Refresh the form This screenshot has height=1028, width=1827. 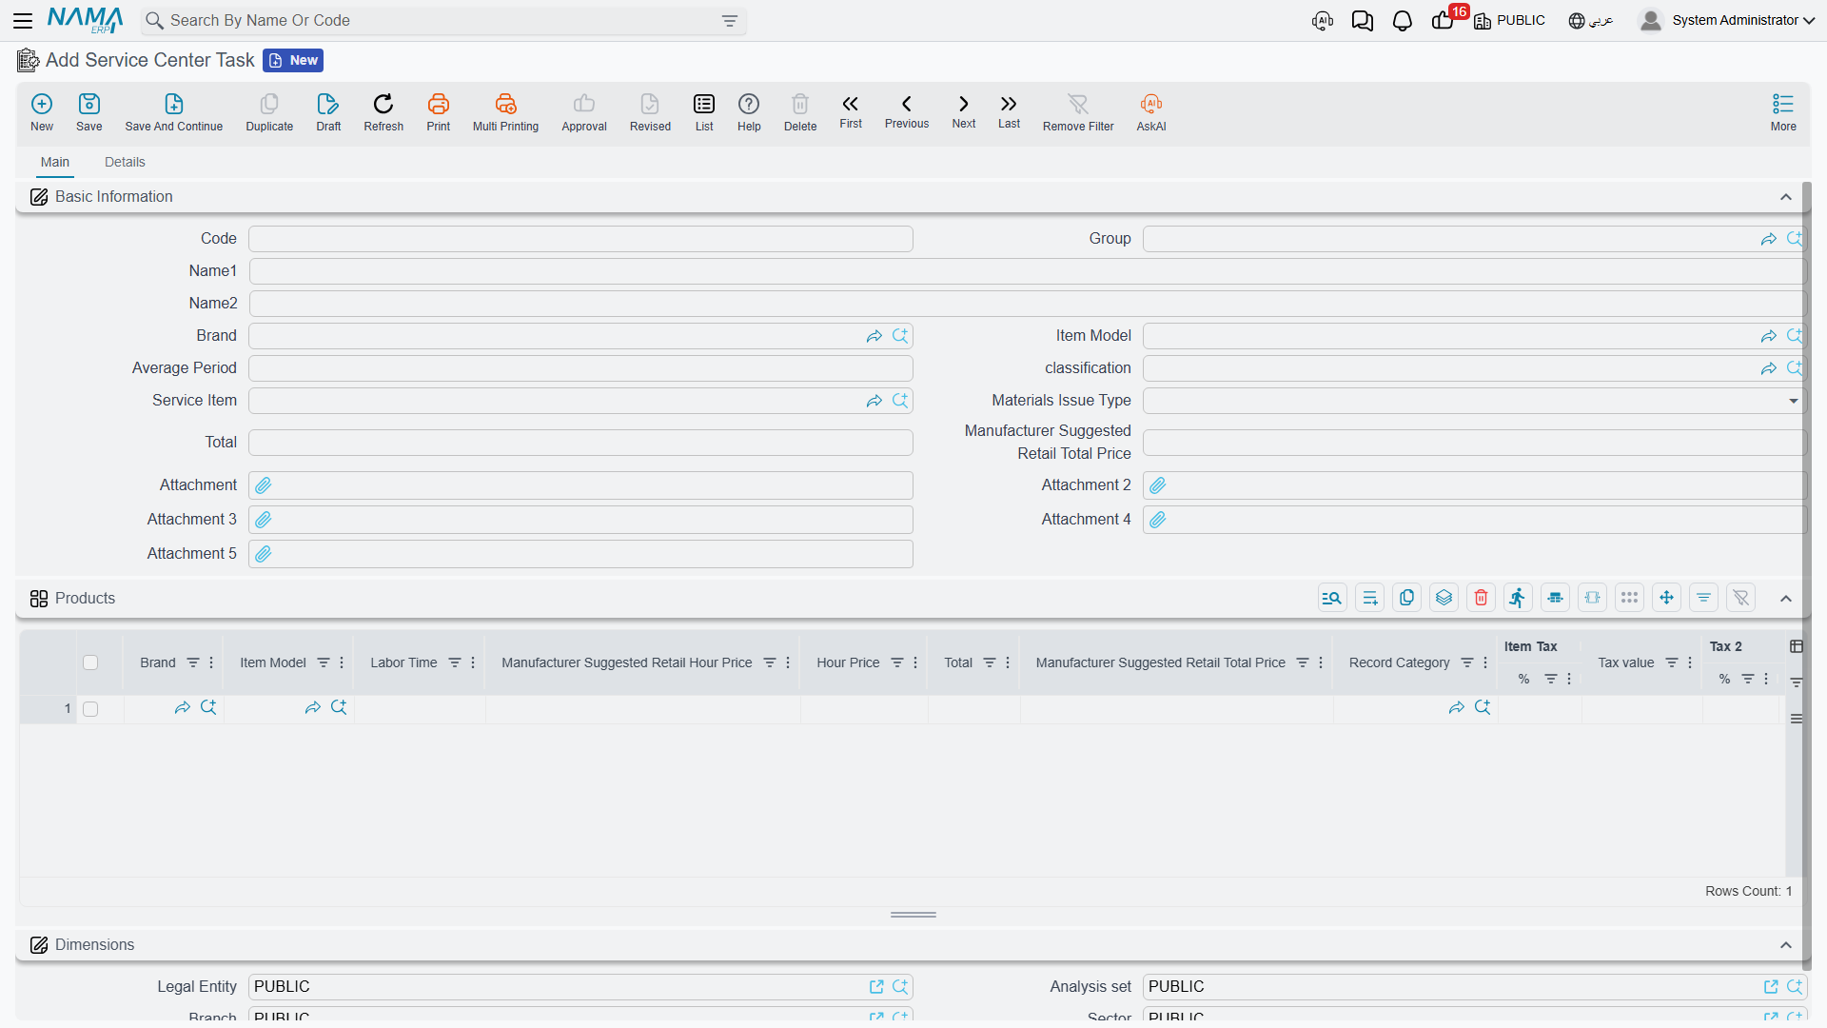tap(383, 112)
